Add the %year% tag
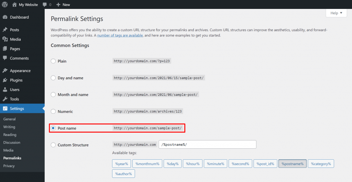The width and height of the screenshot is (352, 182). (x=122, y=163)
